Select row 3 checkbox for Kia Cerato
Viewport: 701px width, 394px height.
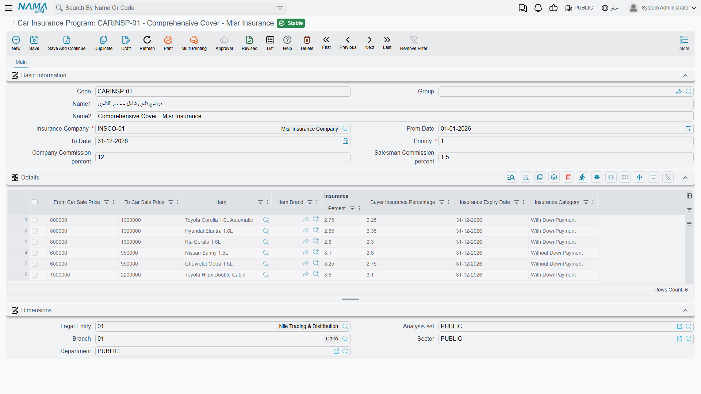pyautogui.click(x=35, y=242)
